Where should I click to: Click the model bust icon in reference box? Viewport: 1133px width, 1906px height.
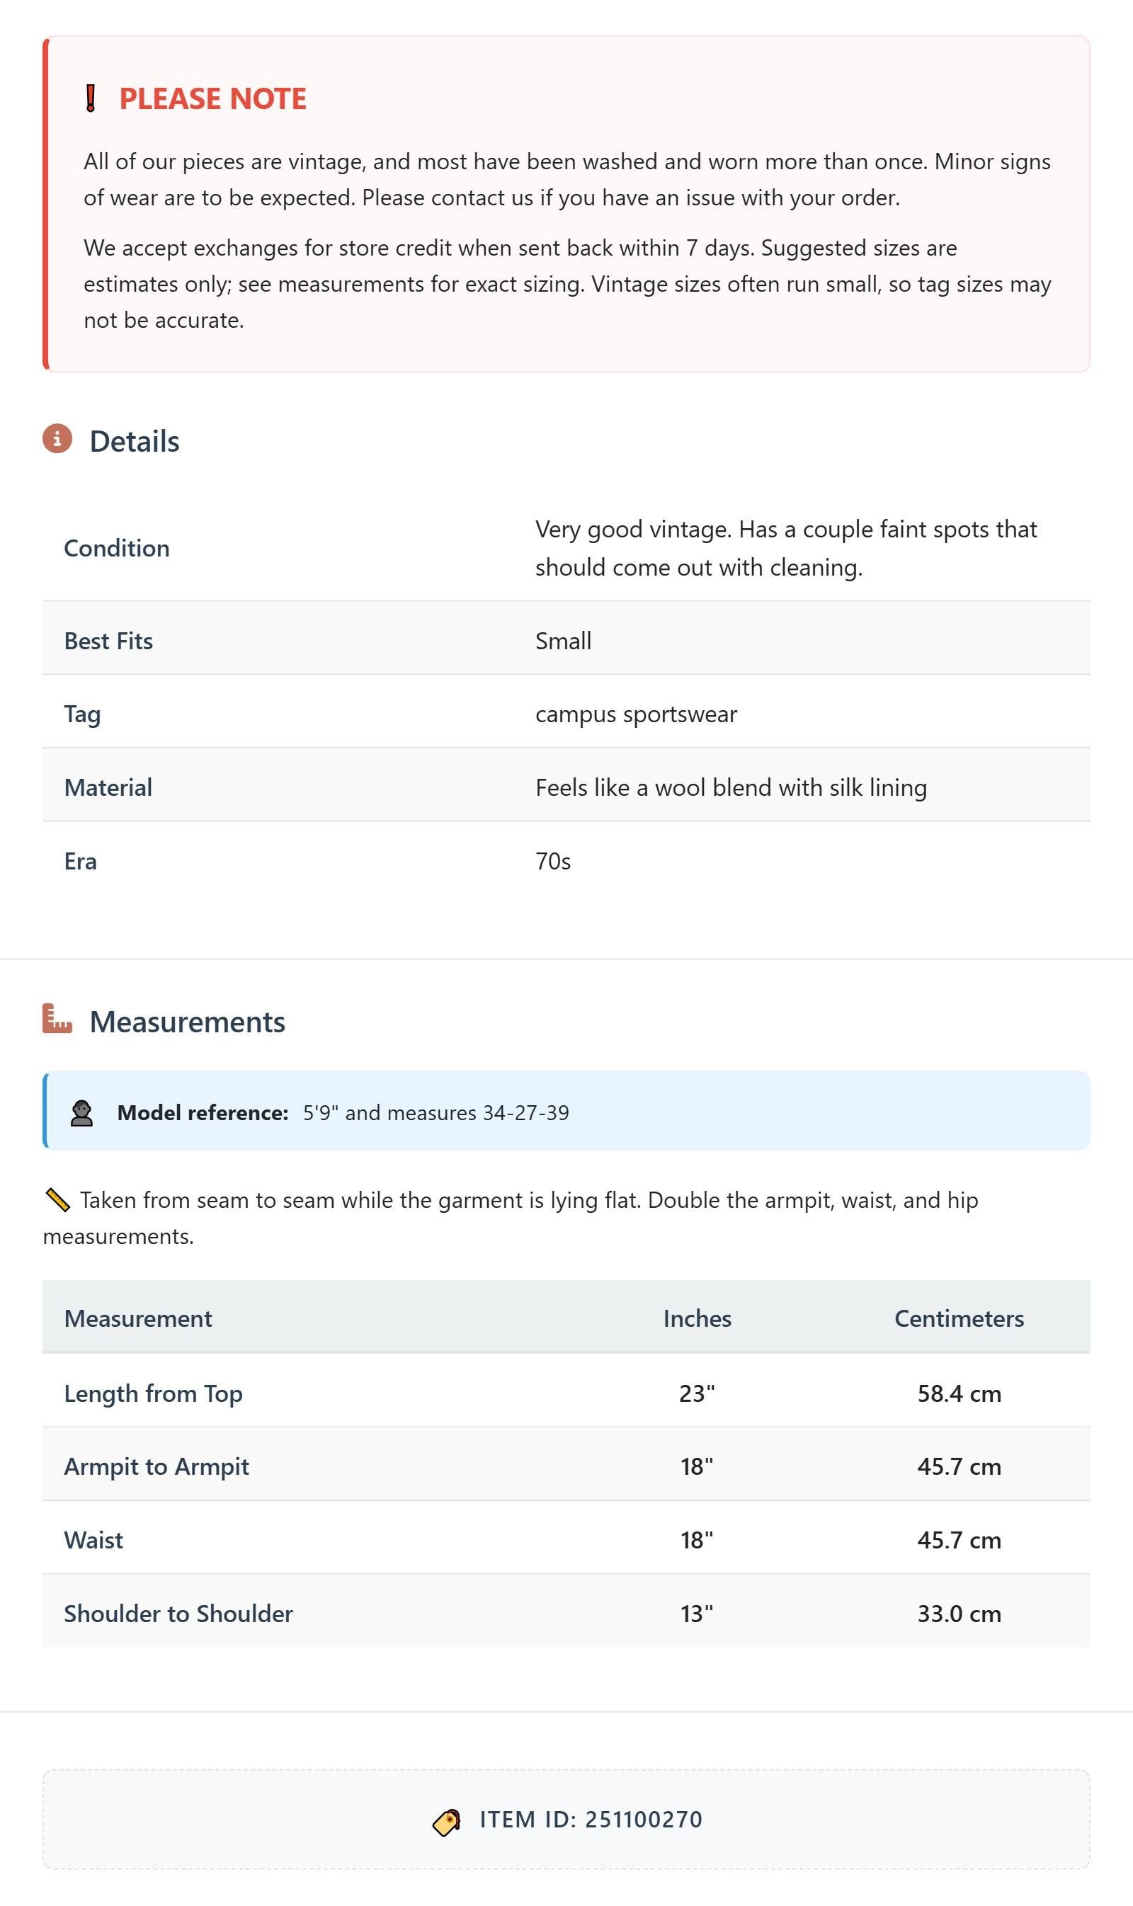[x=81, y=1113]
